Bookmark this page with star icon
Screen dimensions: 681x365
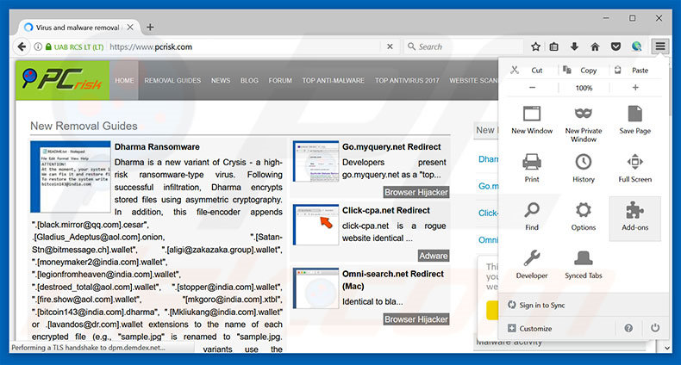tap(535, 46)
